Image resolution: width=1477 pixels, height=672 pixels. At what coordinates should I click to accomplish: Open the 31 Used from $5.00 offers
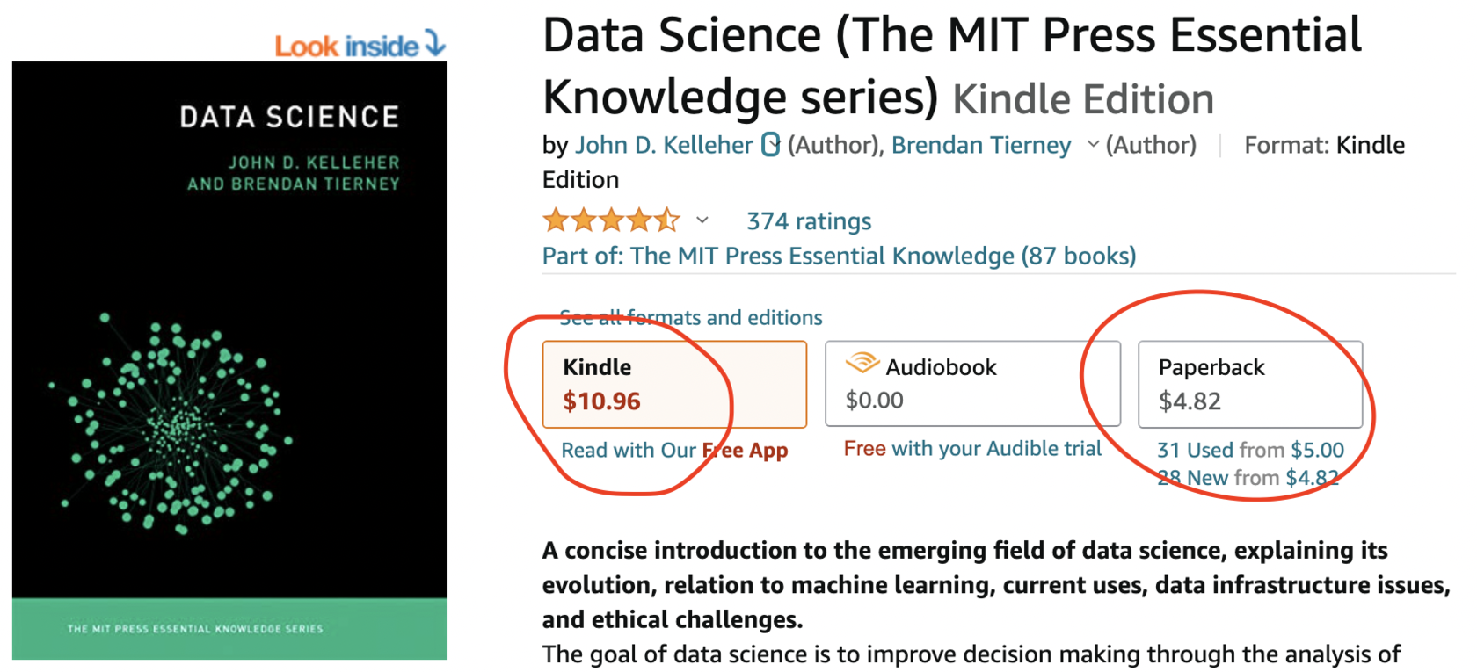(1250, 451)
